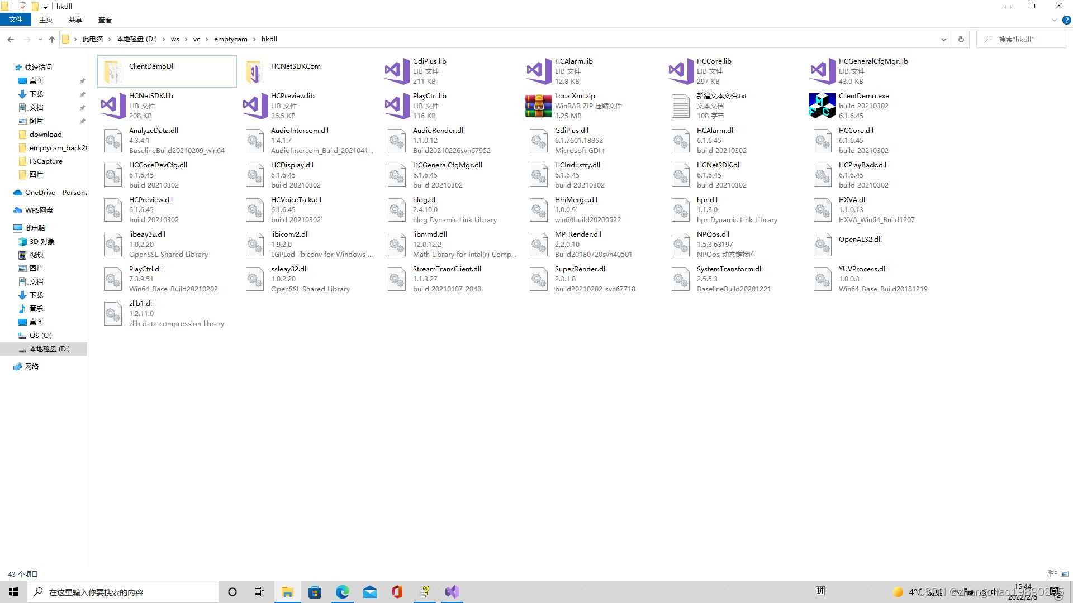This screenshot has width=1073, height=603.
Task: Navigate to emptycam in address path
Action: tap(230, 39)
